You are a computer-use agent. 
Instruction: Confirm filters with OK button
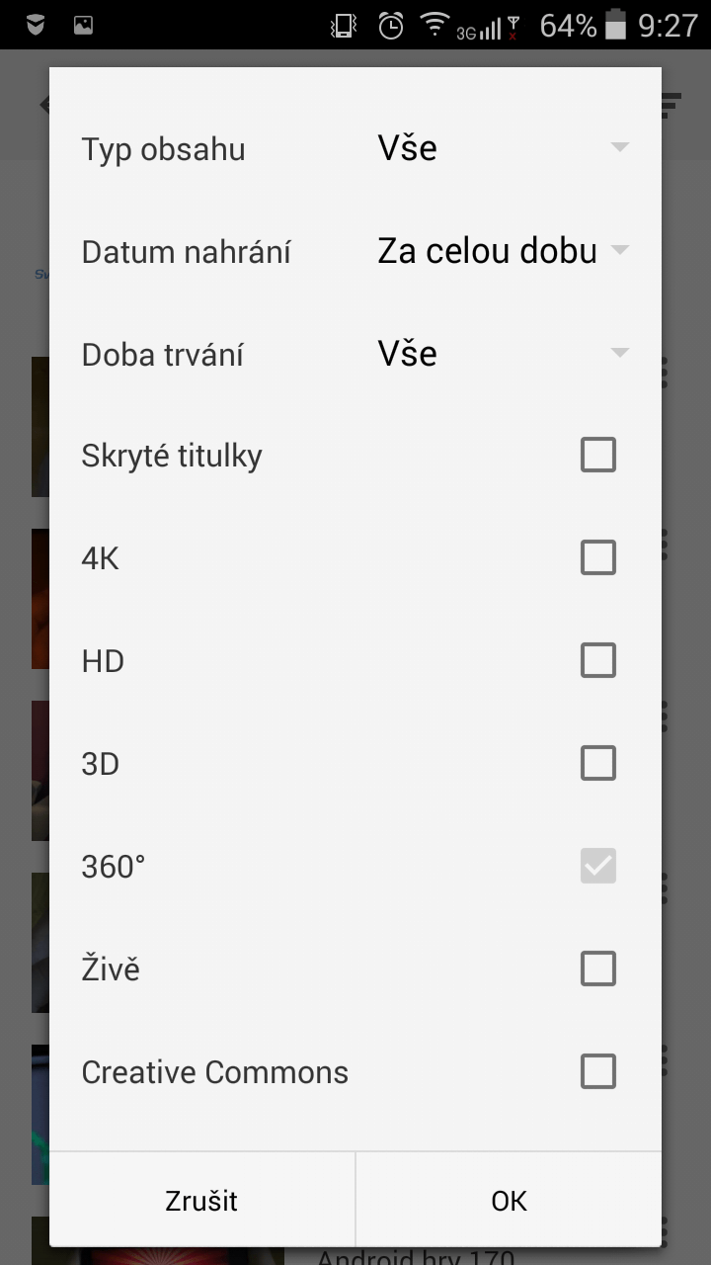tap(509, 1201)
